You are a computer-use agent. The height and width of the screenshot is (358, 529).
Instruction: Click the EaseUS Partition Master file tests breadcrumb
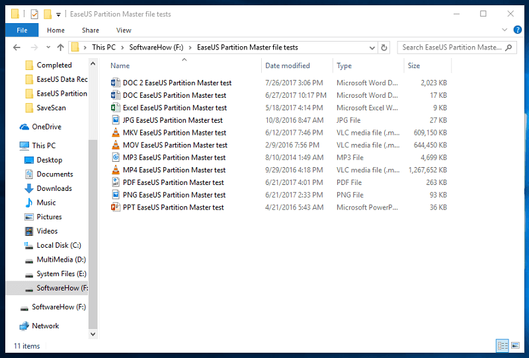247,48
